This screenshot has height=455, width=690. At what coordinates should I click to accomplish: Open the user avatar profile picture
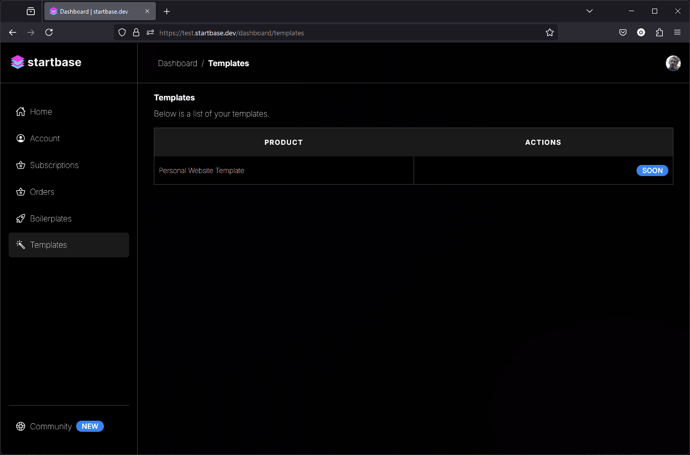(673, 63)
